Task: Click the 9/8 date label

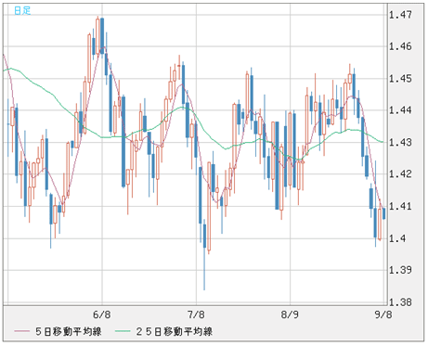Action: click(383, 314)
